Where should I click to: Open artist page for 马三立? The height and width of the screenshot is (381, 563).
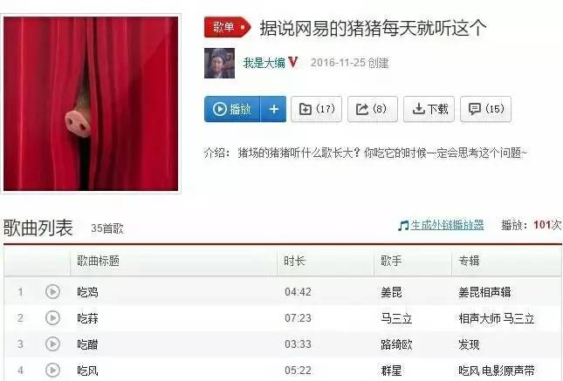tap(396, 318)
